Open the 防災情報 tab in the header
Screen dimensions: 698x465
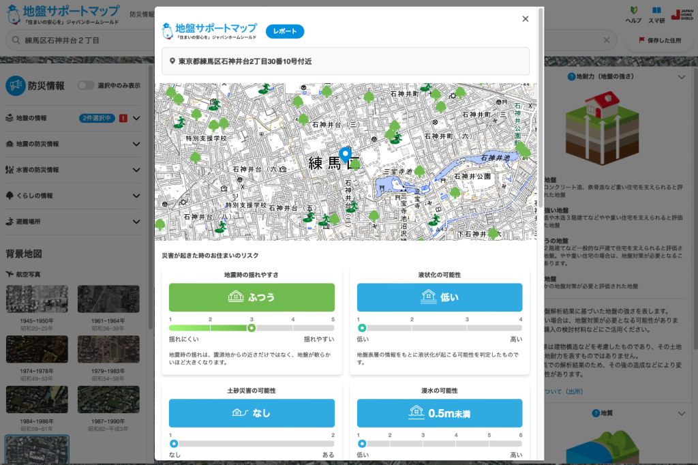(x=141, y=14)
